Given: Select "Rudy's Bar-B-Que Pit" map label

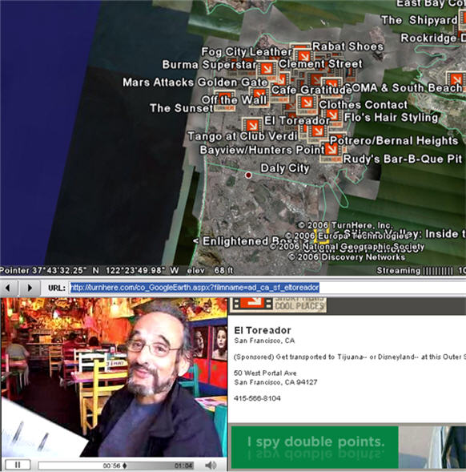Looking at the screenshot, I should point(403,159).
